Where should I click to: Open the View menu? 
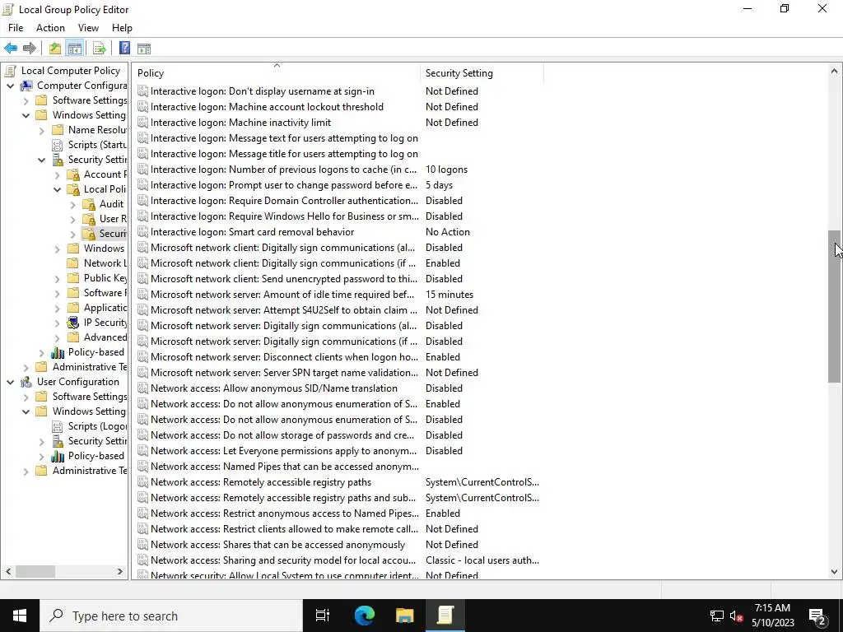[88, 28]
